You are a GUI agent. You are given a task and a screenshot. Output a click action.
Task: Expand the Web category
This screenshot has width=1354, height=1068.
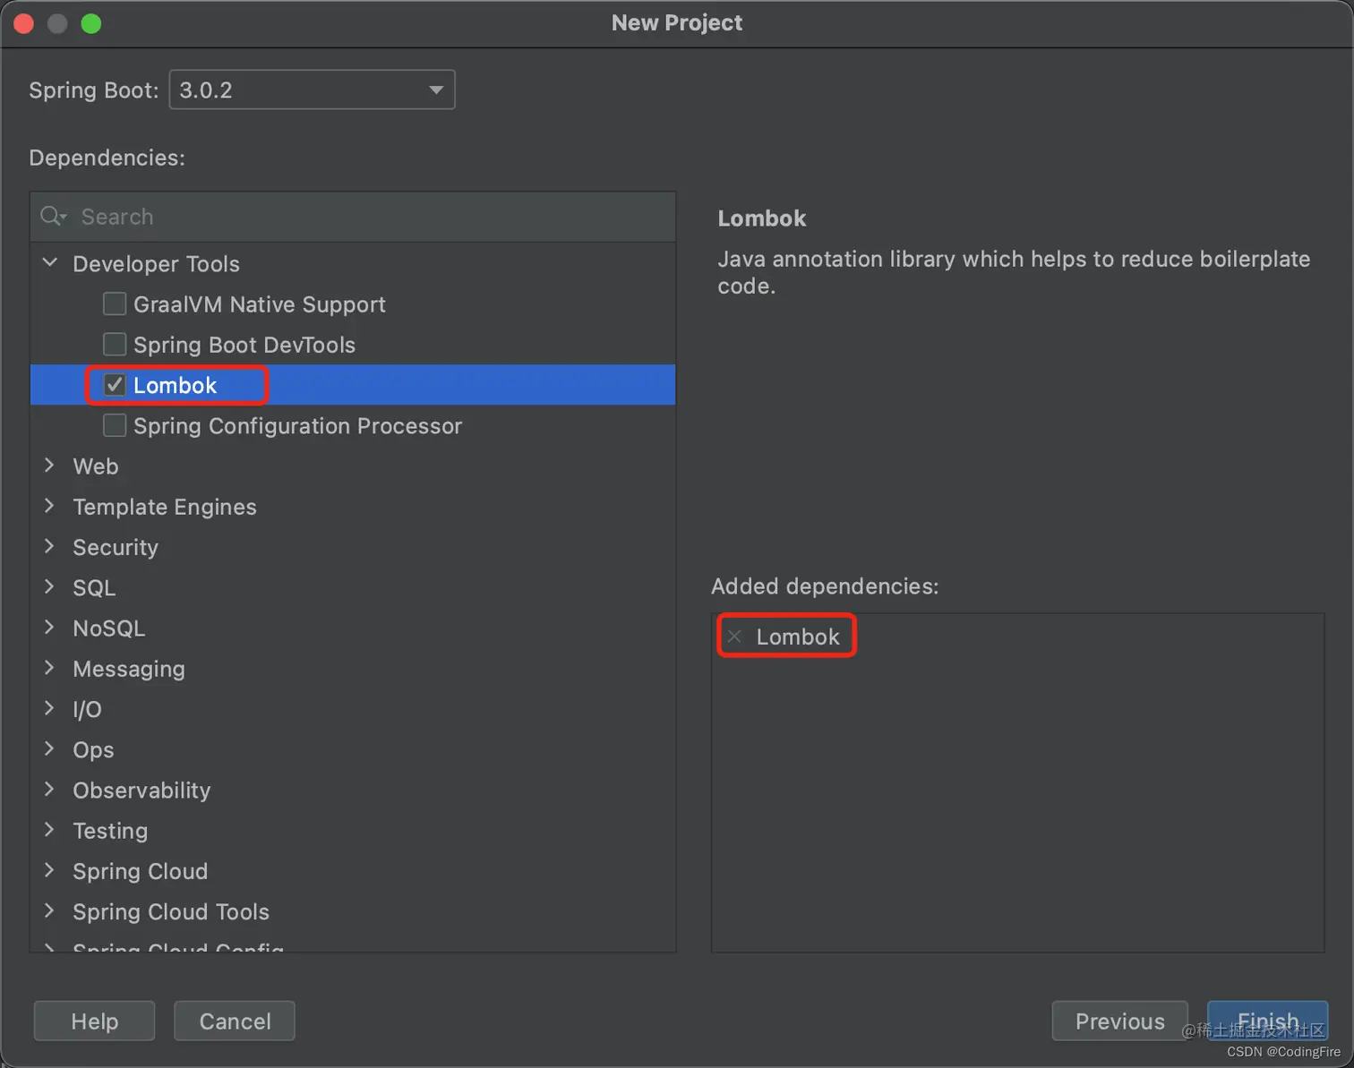[x=50, y=466]
